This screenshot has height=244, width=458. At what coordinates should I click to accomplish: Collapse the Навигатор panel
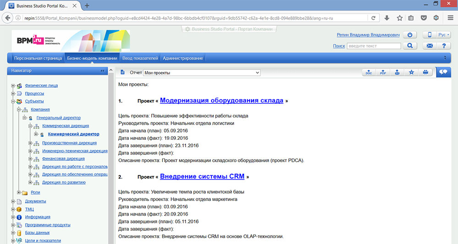(103, 71)
